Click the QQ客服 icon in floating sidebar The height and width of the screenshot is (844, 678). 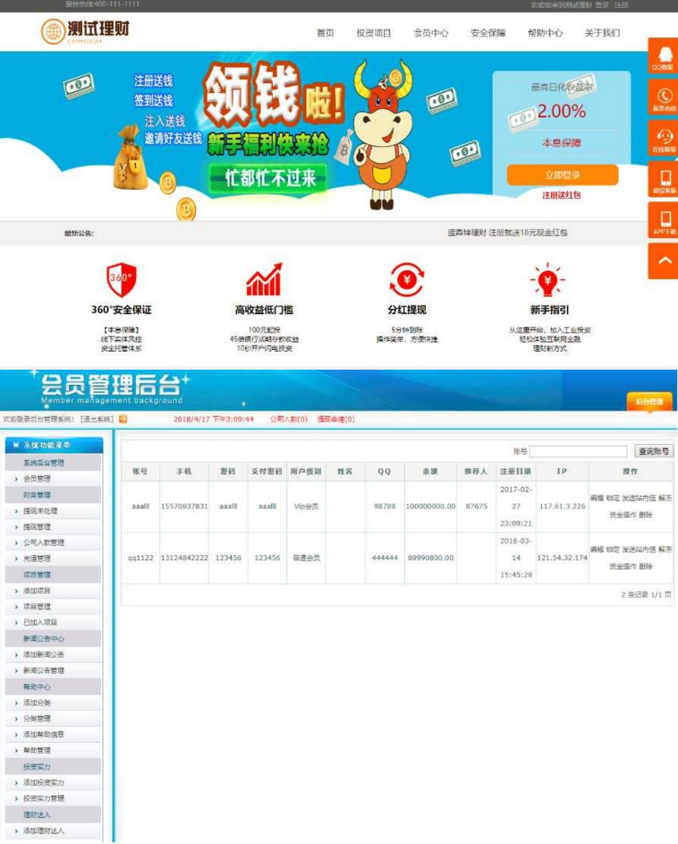point(662,55)
